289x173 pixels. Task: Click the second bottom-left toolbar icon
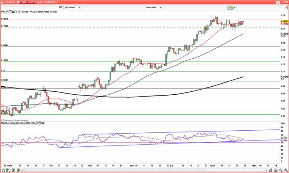(x=8, y=170)
